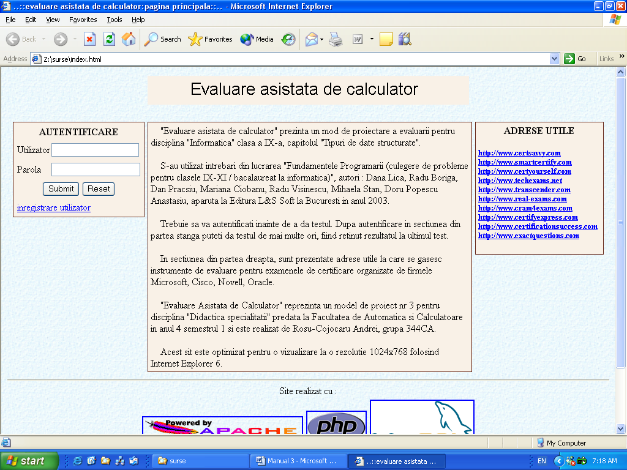Image resolution: width=627 pixels, height=470 pixels.
Task: Focus the Parola password field
Action: 96,170
